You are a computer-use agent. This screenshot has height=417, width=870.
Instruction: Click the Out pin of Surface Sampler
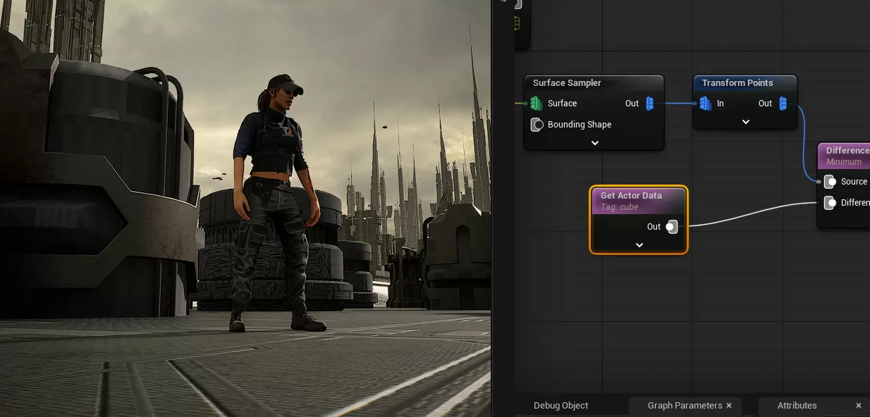pos(649,104)
